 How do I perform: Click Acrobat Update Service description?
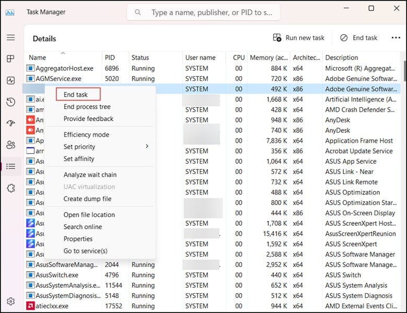point(359,151)
